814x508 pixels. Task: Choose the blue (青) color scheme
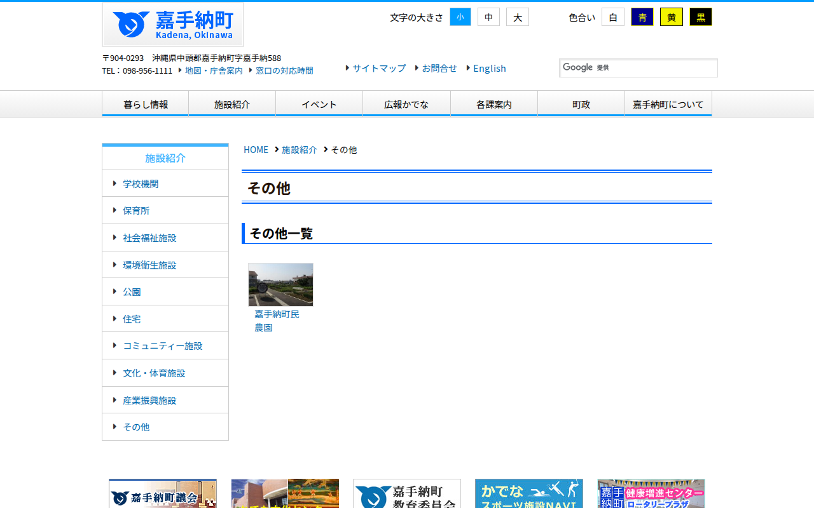pos(642,17)
